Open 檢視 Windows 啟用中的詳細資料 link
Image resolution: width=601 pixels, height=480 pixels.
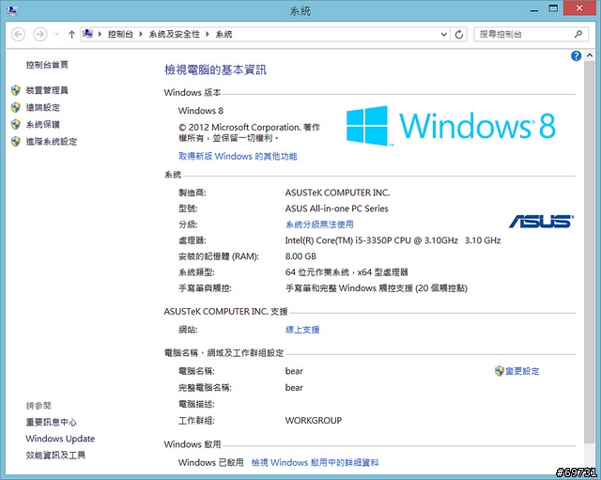click(x=315, y=463)
